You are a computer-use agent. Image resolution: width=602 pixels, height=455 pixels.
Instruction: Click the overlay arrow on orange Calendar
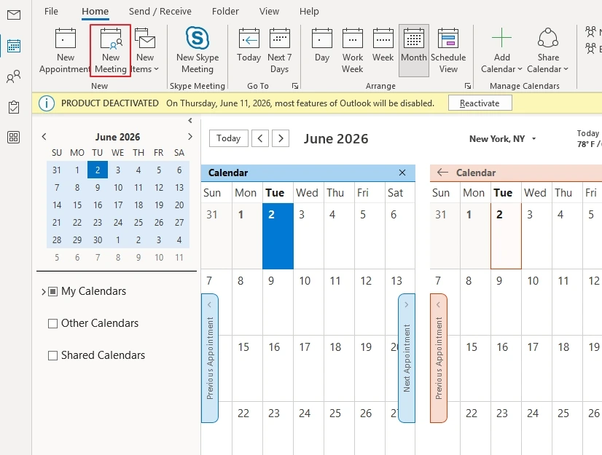tap(442, 173)
